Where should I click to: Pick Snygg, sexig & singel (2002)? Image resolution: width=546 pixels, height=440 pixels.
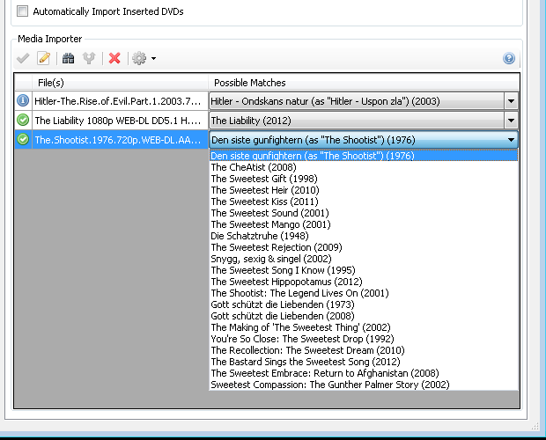364,259
